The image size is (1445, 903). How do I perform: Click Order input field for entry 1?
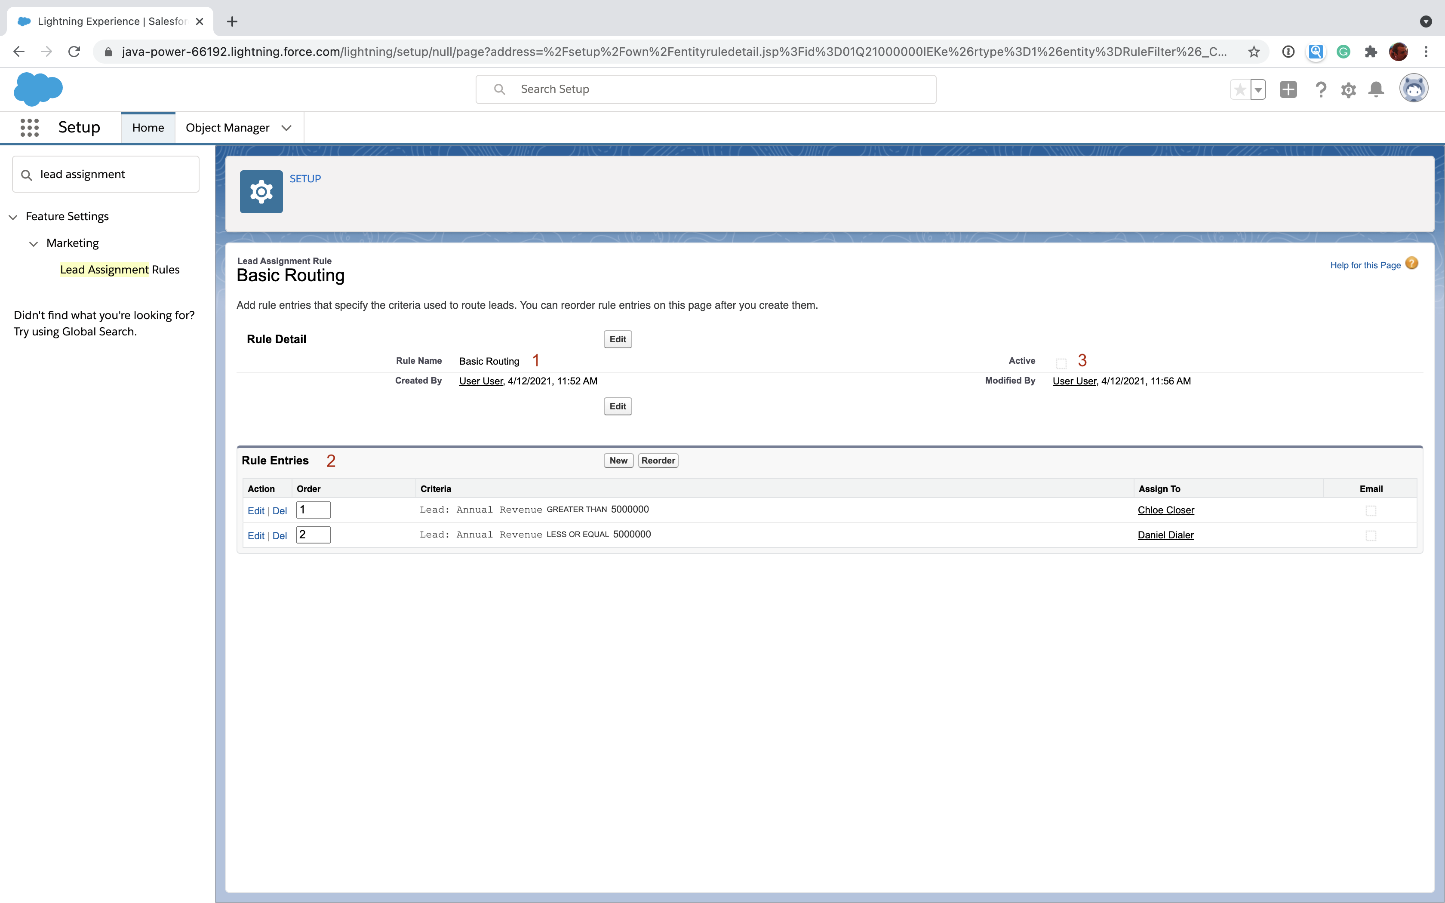pos(313,510)
